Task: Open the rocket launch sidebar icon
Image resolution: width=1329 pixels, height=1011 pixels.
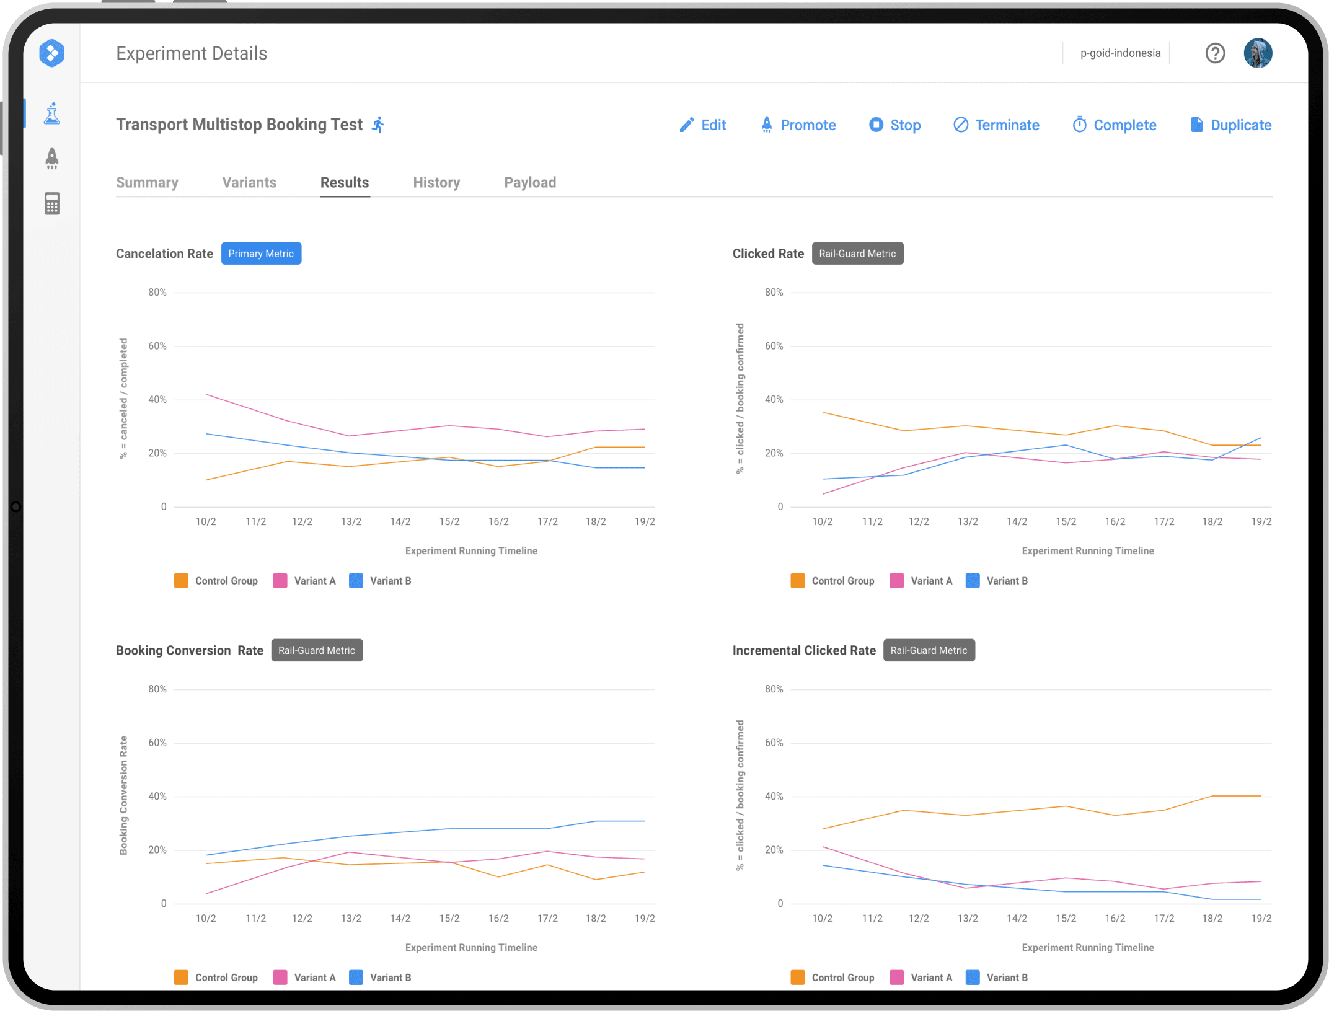Action: (x=52, y=159)
